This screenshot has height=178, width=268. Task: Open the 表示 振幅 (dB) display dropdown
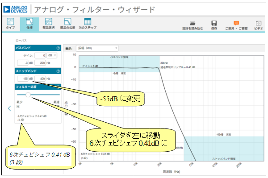pyautogui.click(x=97, y=48)
